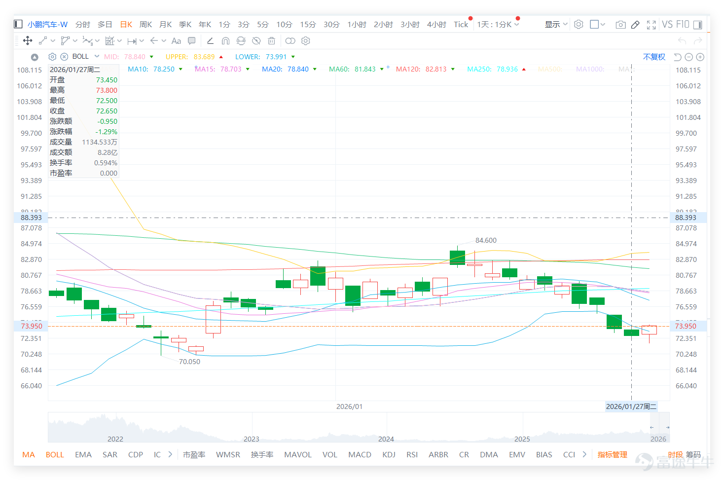Toggle the KDJ sub indicator
724x480 pixels.
(389, 454)
